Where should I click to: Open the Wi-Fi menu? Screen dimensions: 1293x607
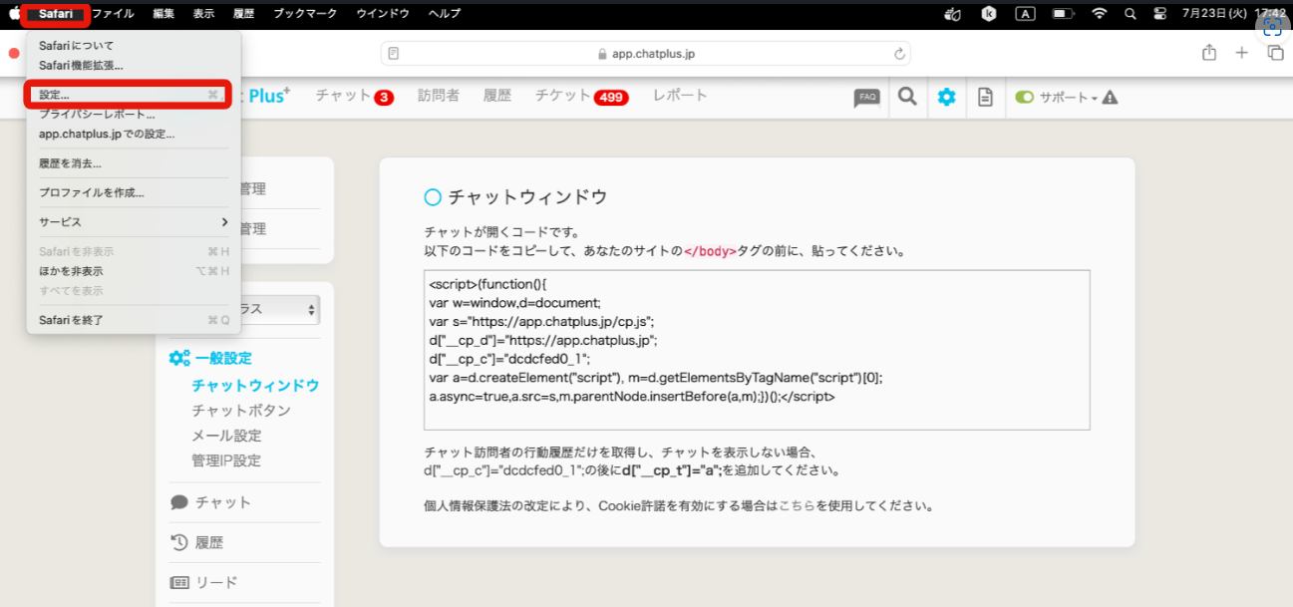[1100, 14]
